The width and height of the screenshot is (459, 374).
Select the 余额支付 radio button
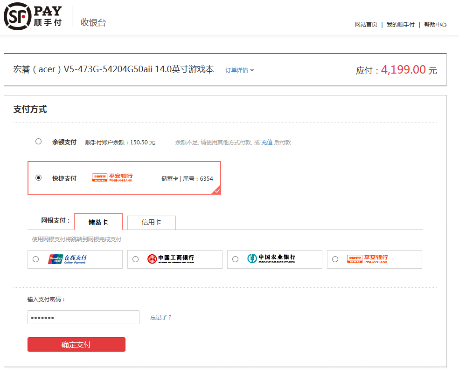(x=38, y=142)
